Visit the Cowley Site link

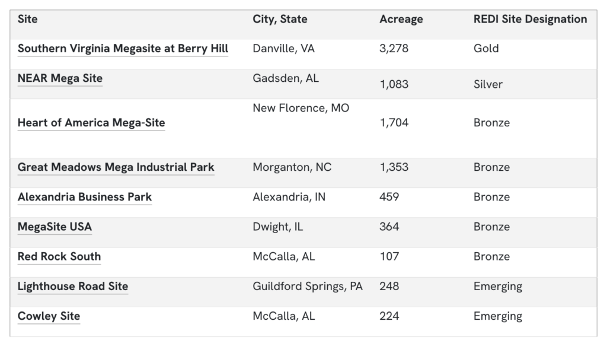point(49,316)
